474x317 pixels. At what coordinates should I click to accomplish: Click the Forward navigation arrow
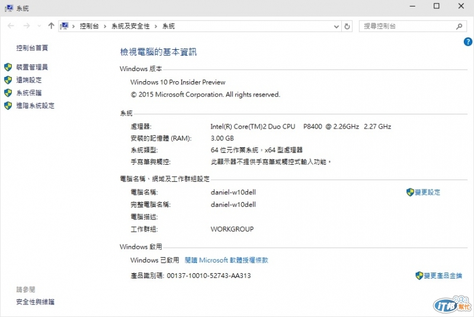tap(27, 26)
